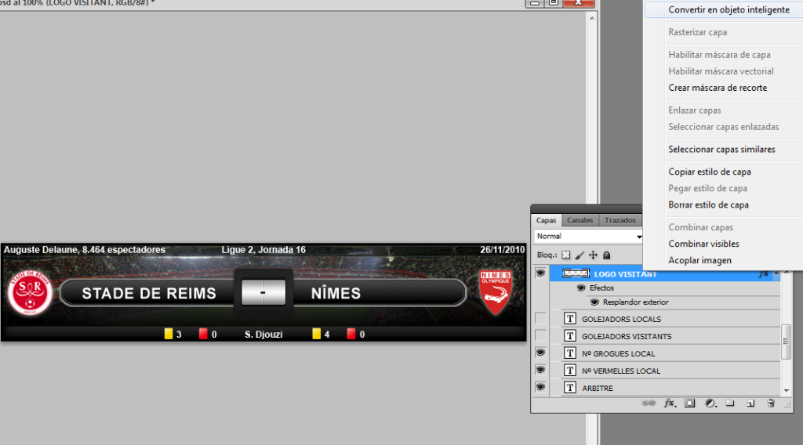Screen dimensions: 803x445
Task: Click the NÎMES team name on canvas
Action: [336, 293]
